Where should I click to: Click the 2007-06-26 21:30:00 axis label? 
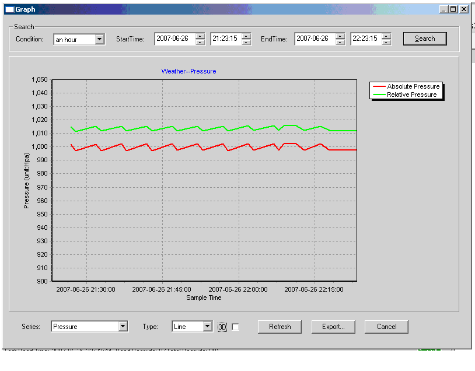click(86, 289)
